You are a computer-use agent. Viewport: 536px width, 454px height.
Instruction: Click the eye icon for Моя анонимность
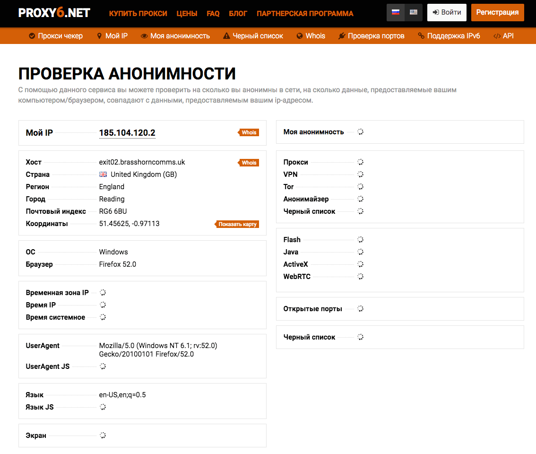144,36
